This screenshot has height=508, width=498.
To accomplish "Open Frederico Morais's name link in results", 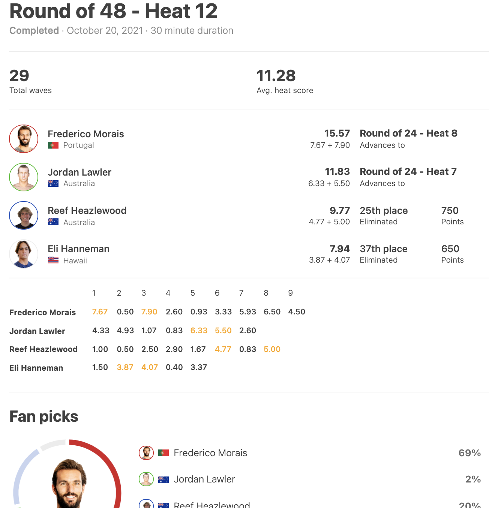I will 86,134.
